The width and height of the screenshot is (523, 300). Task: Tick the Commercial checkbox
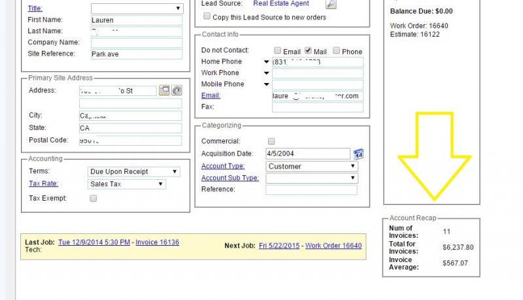271,141
